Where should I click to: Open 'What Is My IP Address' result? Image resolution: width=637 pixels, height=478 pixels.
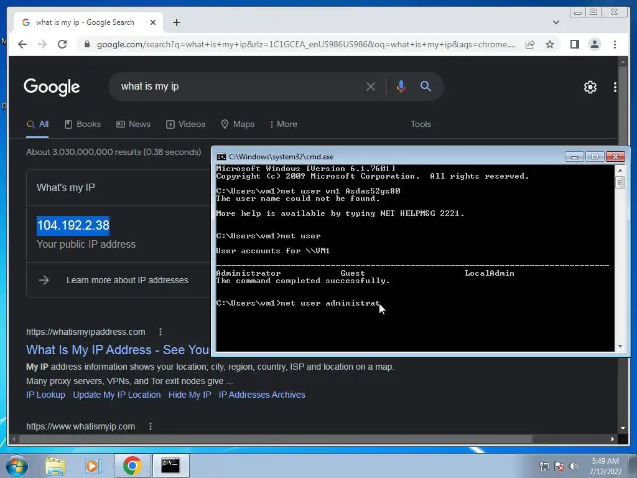[118, 350]
